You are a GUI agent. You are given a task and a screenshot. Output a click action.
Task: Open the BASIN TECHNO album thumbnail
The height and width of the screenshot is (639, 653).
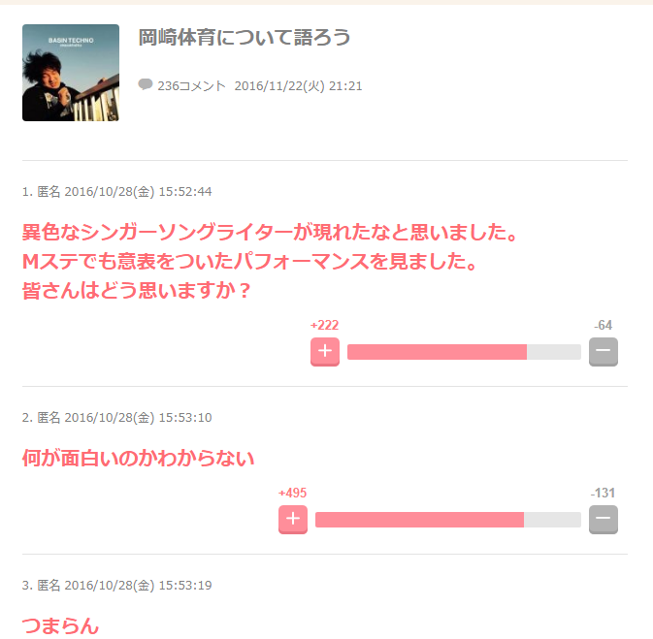(x=71, y=73)
